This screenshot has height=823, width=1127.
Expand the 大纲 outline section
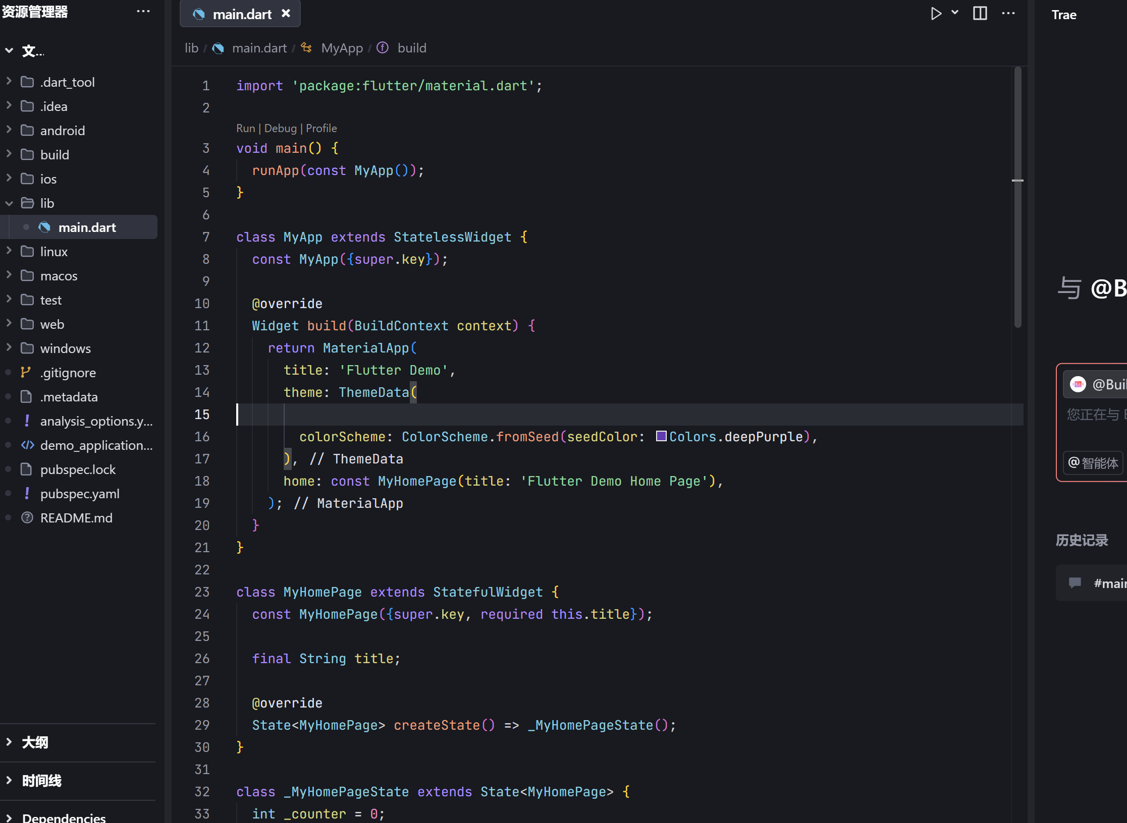(35, 742)
